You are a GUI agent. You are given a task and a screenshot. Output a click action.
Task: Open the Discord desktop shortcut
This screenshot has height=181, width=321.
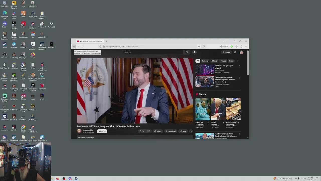click(5, 25)
